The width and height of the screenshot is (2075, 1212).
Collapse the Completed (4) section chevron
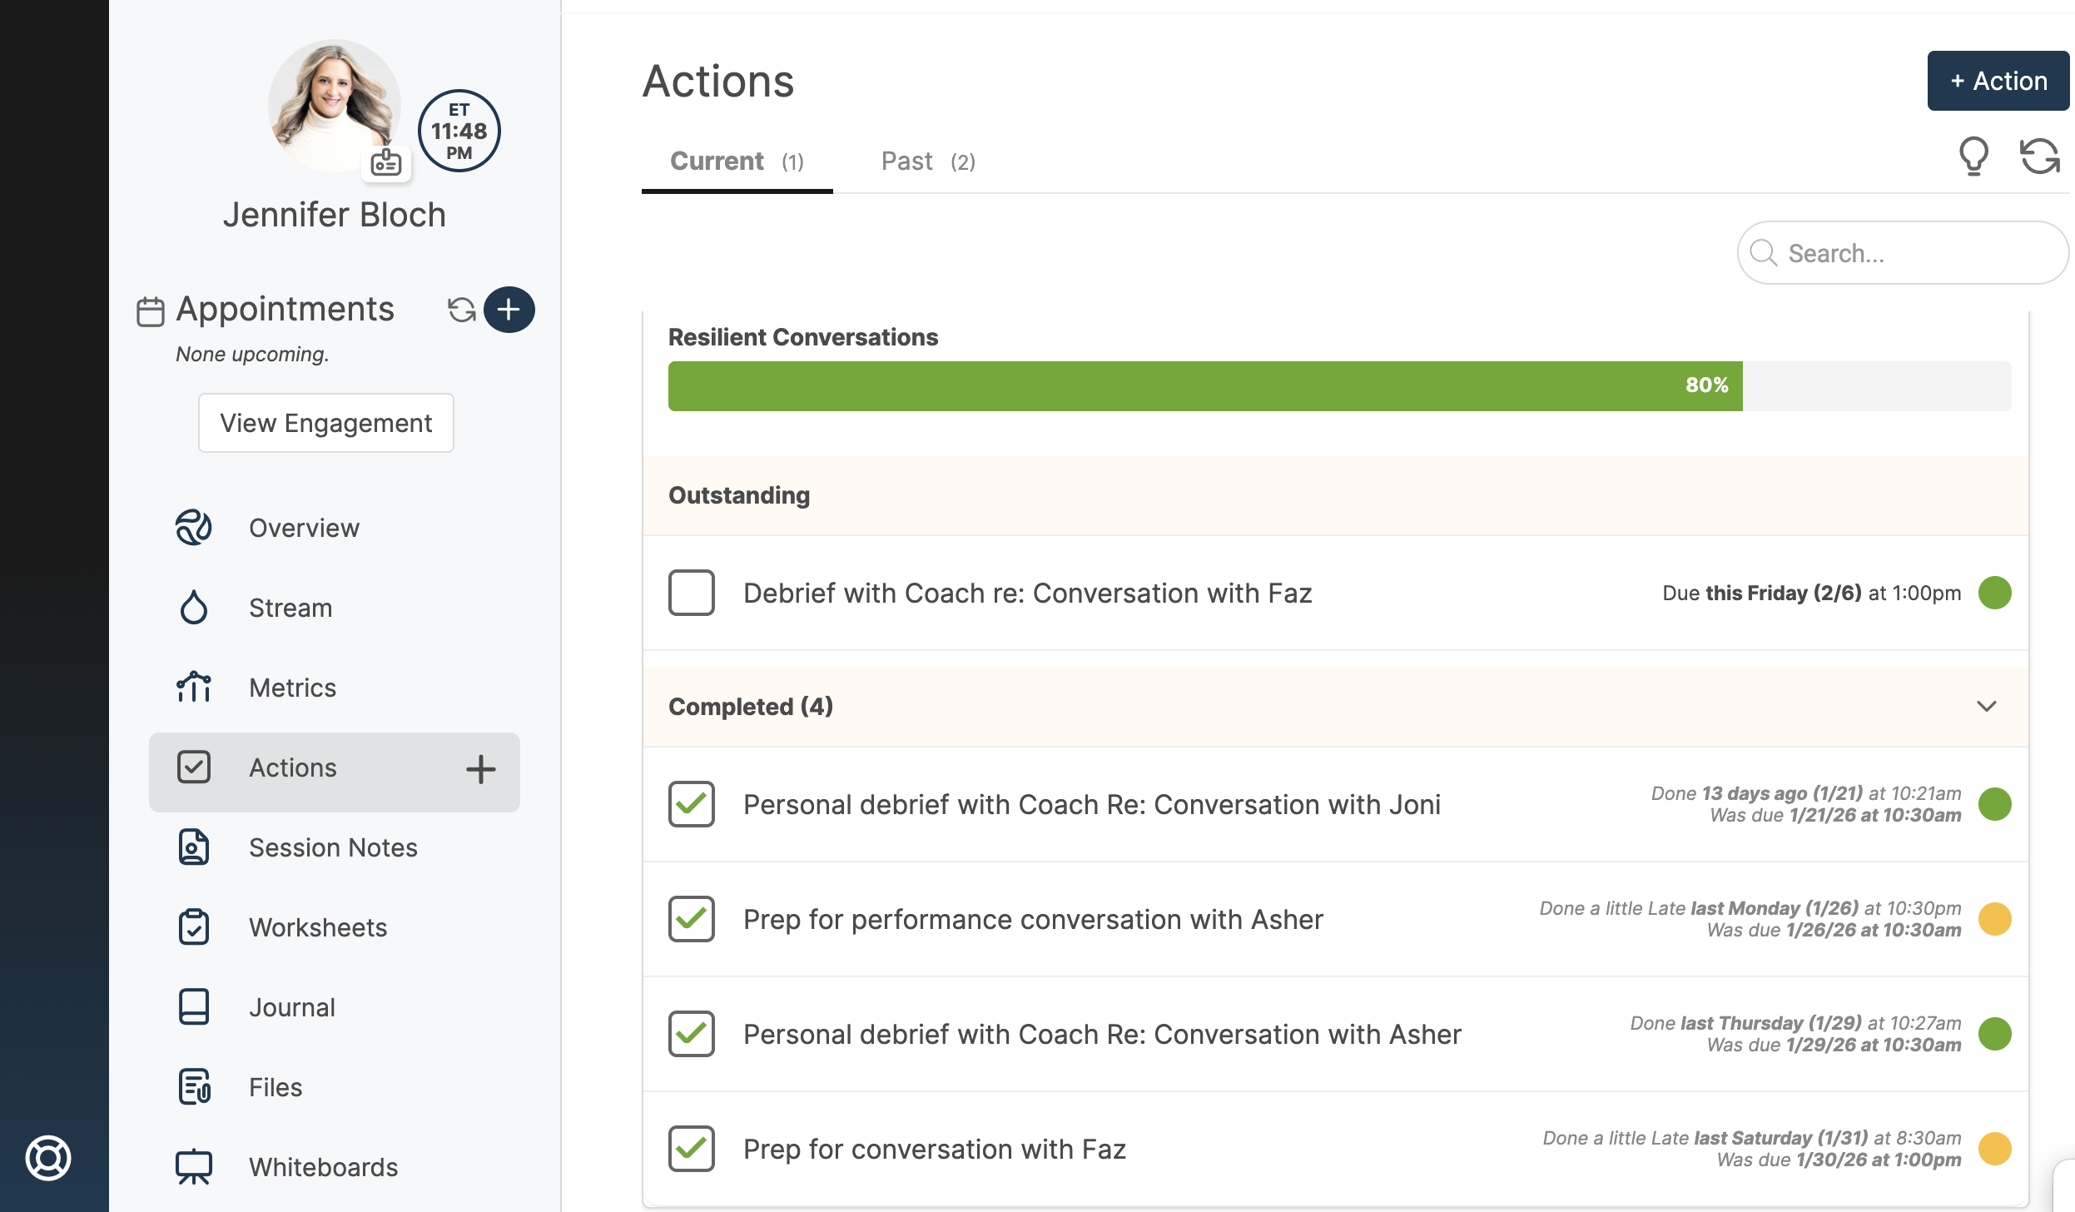point(1986,706)
